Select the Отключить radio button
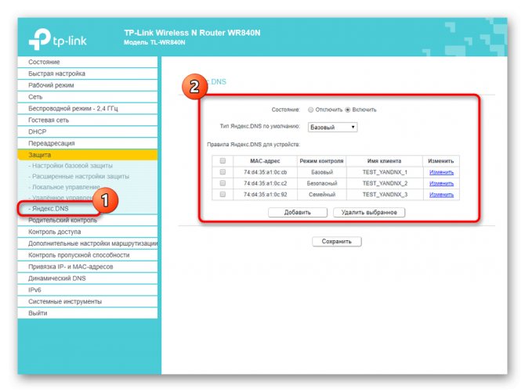 [311, 110]
